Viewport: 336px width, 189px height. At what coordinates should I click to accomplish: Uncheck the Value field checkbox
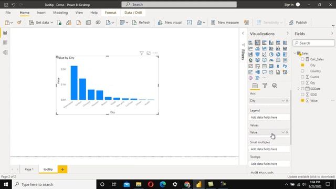pyautogui.click(x=302, y=100)
